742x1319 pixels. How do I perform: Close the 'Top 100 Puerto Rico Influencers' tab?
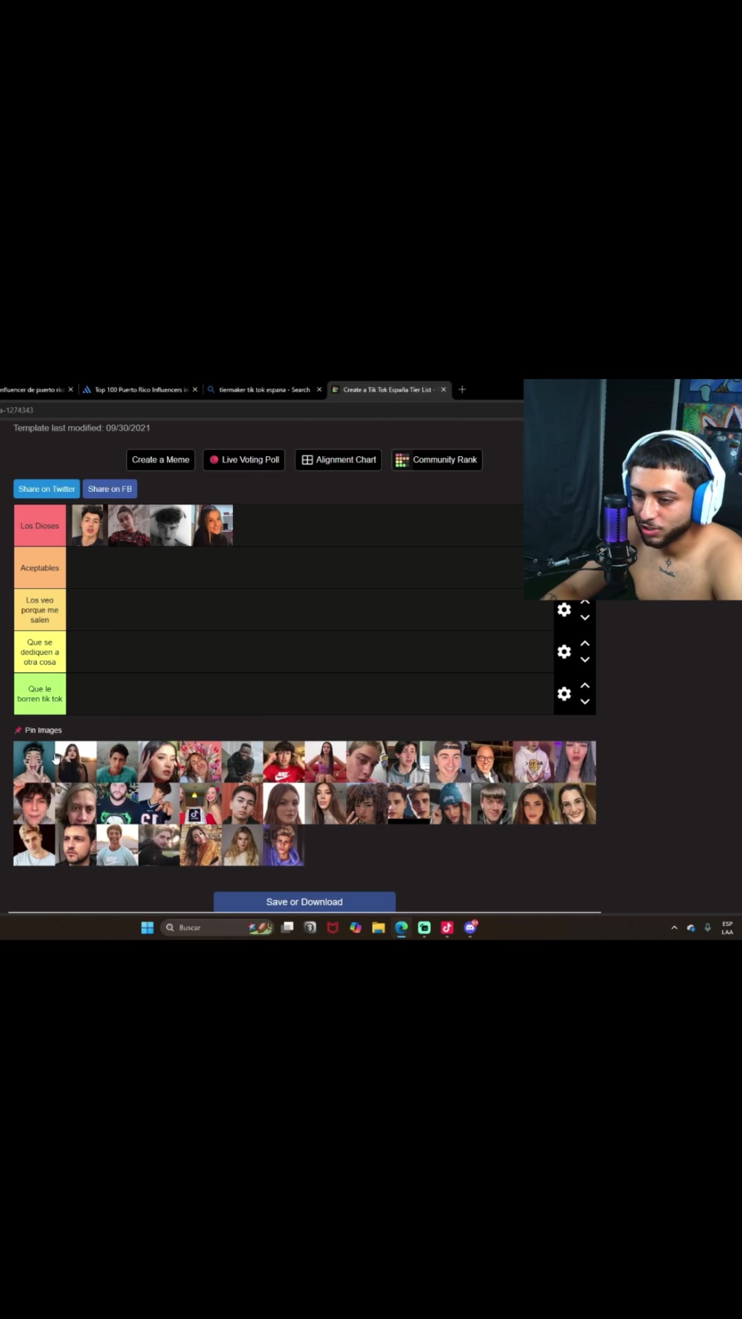pyautogui.click(x=195, y=390)
